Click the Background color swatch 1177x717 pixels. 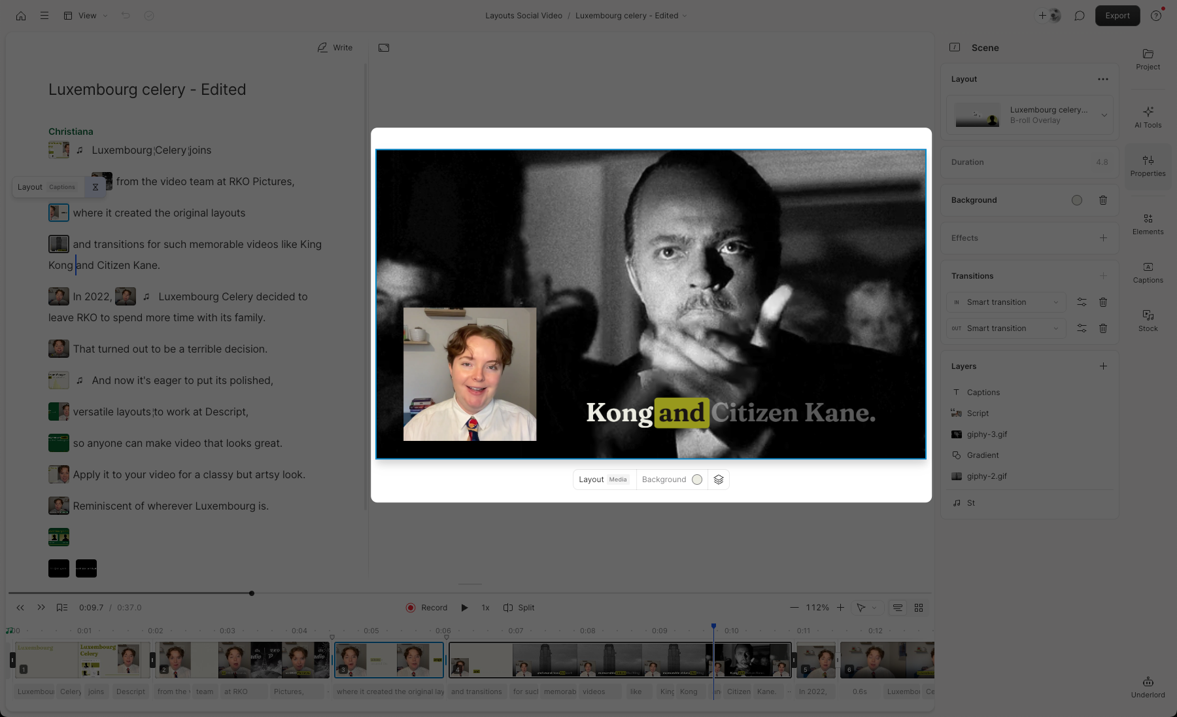(x=1077, y=200)
